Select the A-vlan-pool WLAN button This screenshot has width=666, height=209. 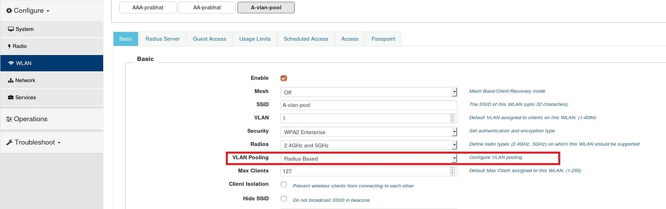point(266,7)
